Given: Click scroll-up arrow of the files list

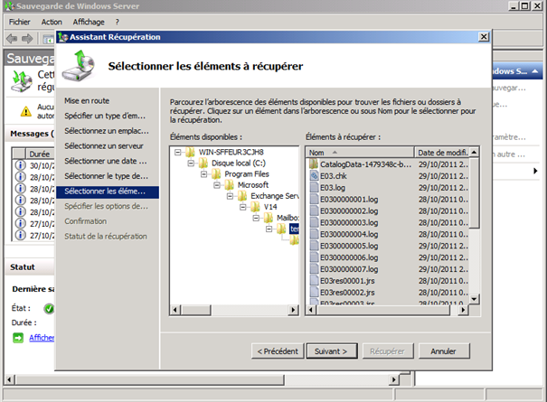Looking at the screenshot, I should [x=474, y=152].
